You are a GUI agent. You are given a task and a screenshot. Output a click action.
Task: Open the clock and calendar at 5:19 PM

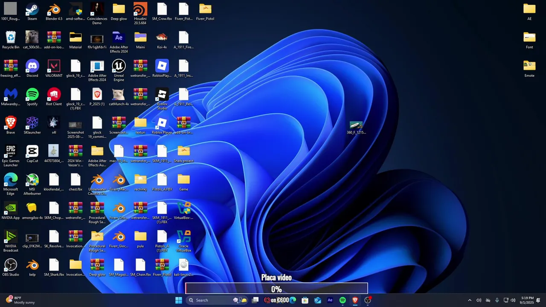pyautogui.click(x=527, y=300)
